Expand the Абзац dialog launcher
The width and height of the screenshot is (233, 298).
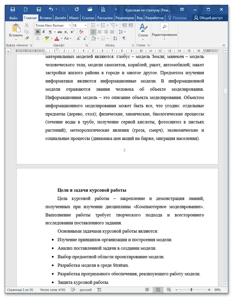pyautogui.click(x=133, y=45)
